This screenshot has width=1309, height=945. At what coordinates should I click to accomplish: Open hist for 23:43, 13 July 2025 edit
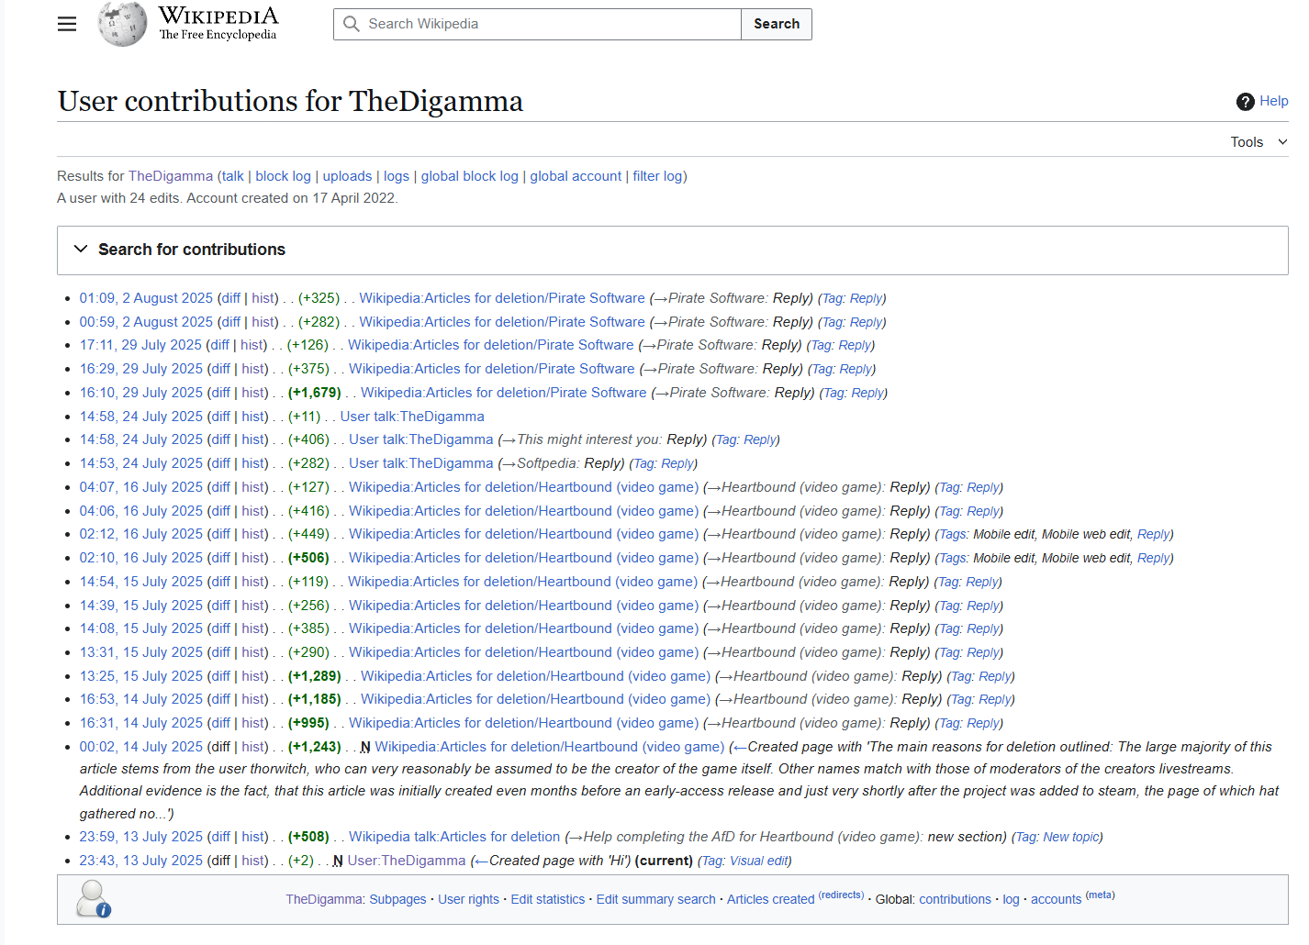(254, 861)
